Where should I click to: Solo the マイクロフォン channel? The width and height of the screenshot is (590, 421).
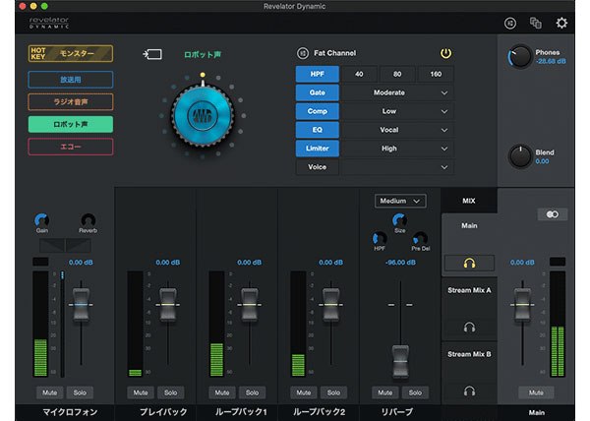(80, 392)
